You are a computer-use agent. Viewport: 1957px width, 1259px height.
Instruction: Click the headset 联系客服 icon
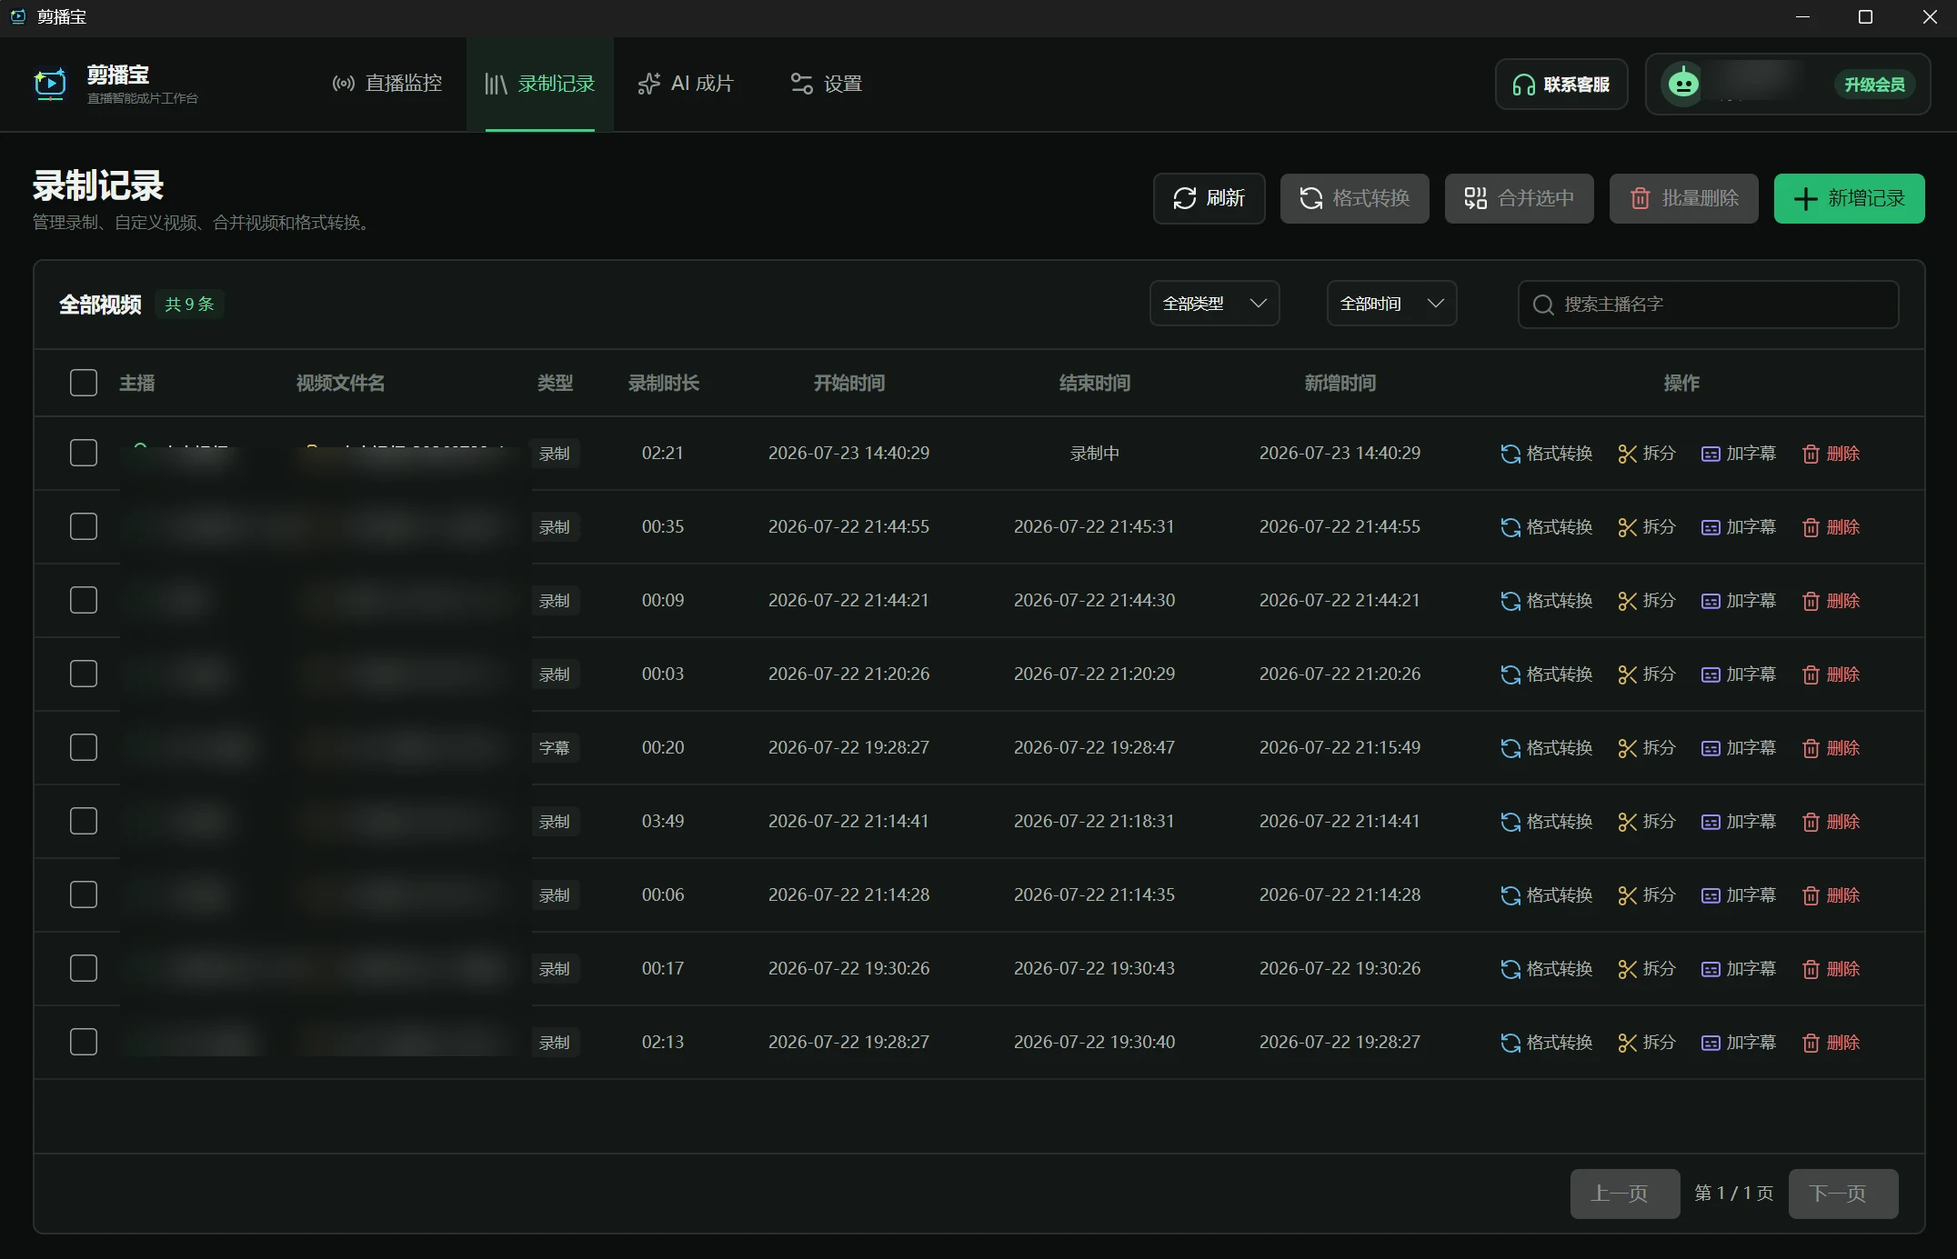1523,85
